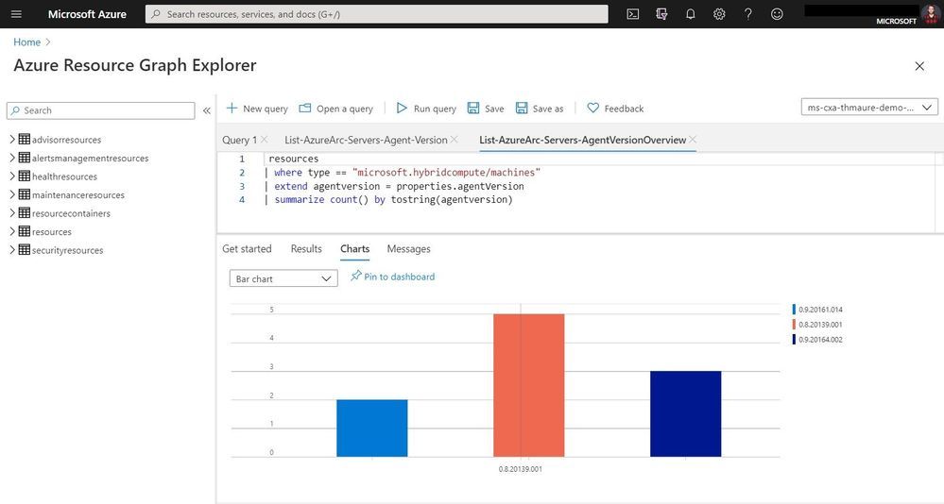Screen dimensions: 944x504
Task: Close the List-AzureArc-Servers-Agent-Version tab
Action: click(455, 140)
